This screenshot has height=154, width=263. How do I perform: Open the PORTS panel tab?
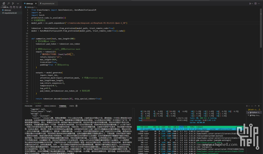pos(72,106)
